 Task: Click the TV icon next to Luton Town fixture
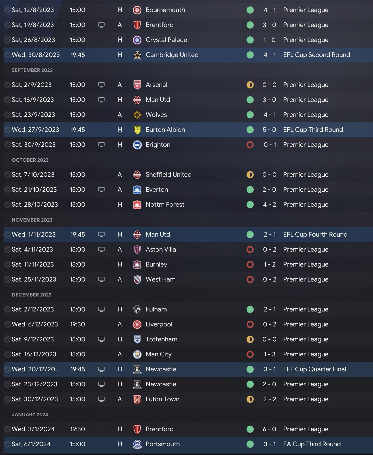tap(101, 399)
